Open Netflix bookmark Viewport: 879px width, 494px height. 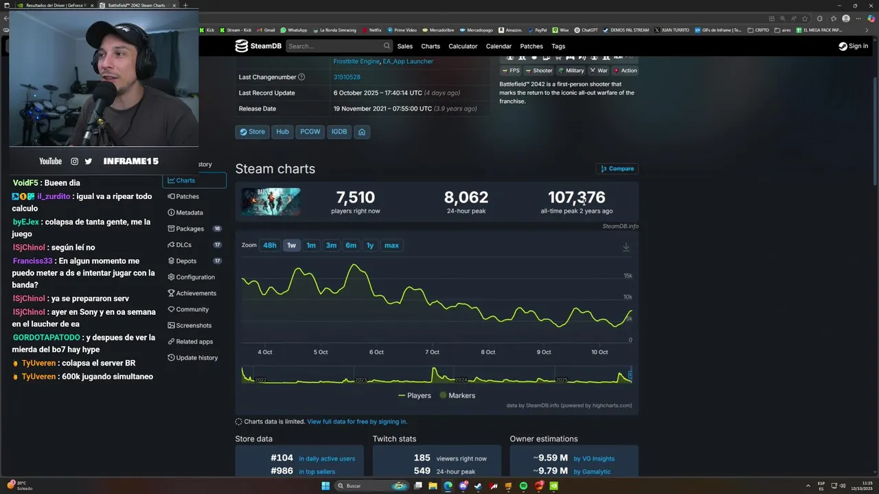coord(372,30)
